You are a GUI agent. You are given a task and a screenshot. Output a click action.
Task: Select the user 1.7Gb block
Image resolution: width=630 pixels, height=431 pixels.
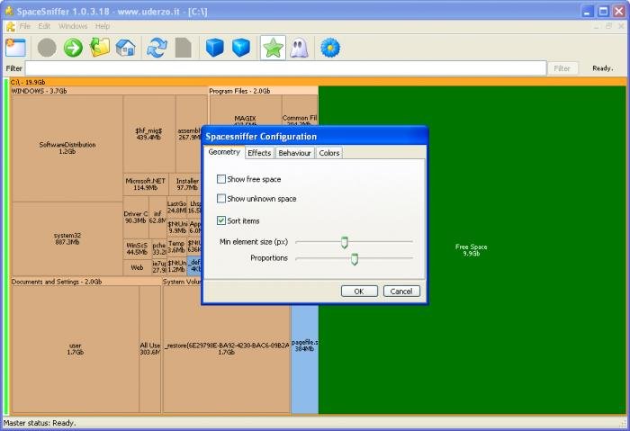click(75, 348)
